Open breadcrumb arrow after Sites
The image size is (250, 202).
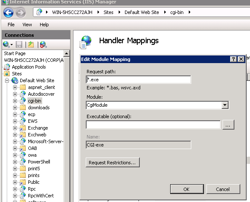pos(119,12)
